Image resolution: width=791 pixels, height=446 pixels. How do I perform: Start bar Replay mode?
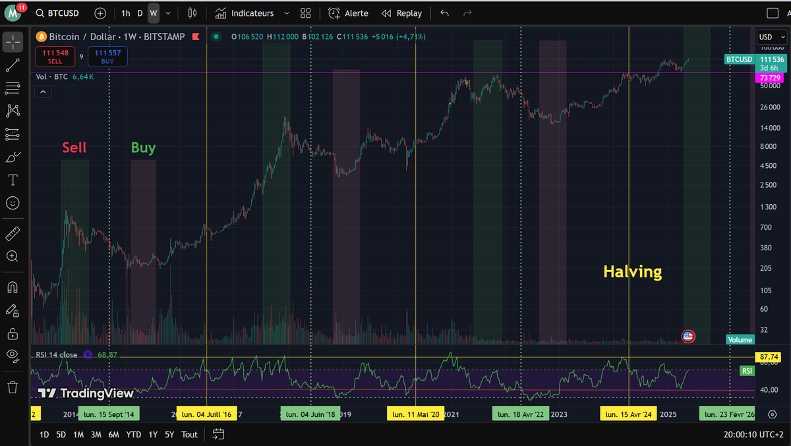coord(401,13)
